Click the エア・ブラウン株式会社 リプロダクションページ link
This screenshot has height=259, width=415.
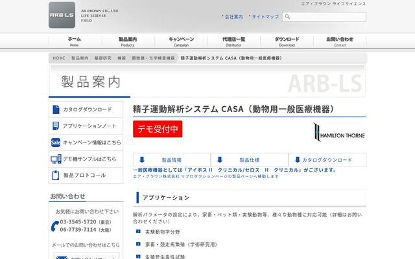206,176
